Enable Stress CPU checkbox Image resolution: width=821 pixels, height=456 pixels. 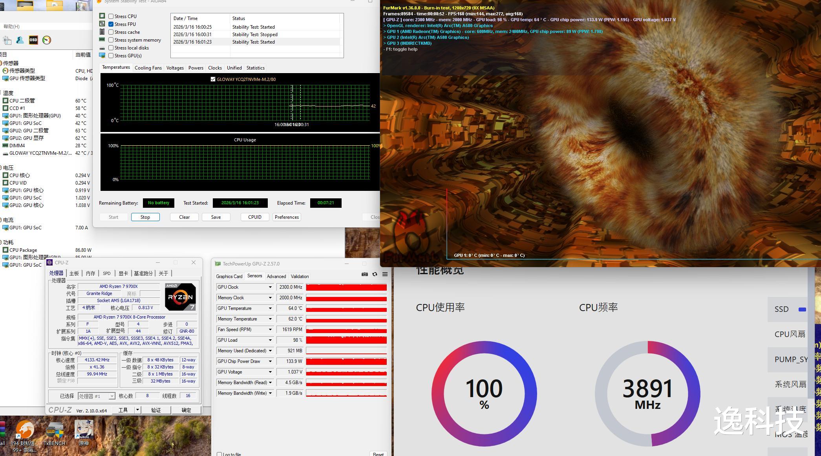click(x=111, y=16)
